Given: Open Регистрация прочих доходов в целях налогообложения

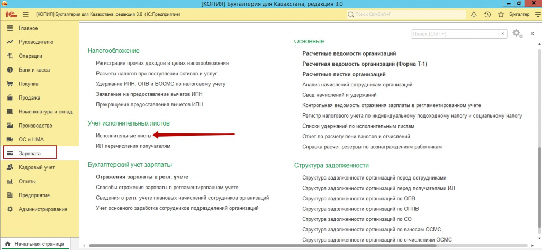Looking at the screenshot, I should (162, 63).
